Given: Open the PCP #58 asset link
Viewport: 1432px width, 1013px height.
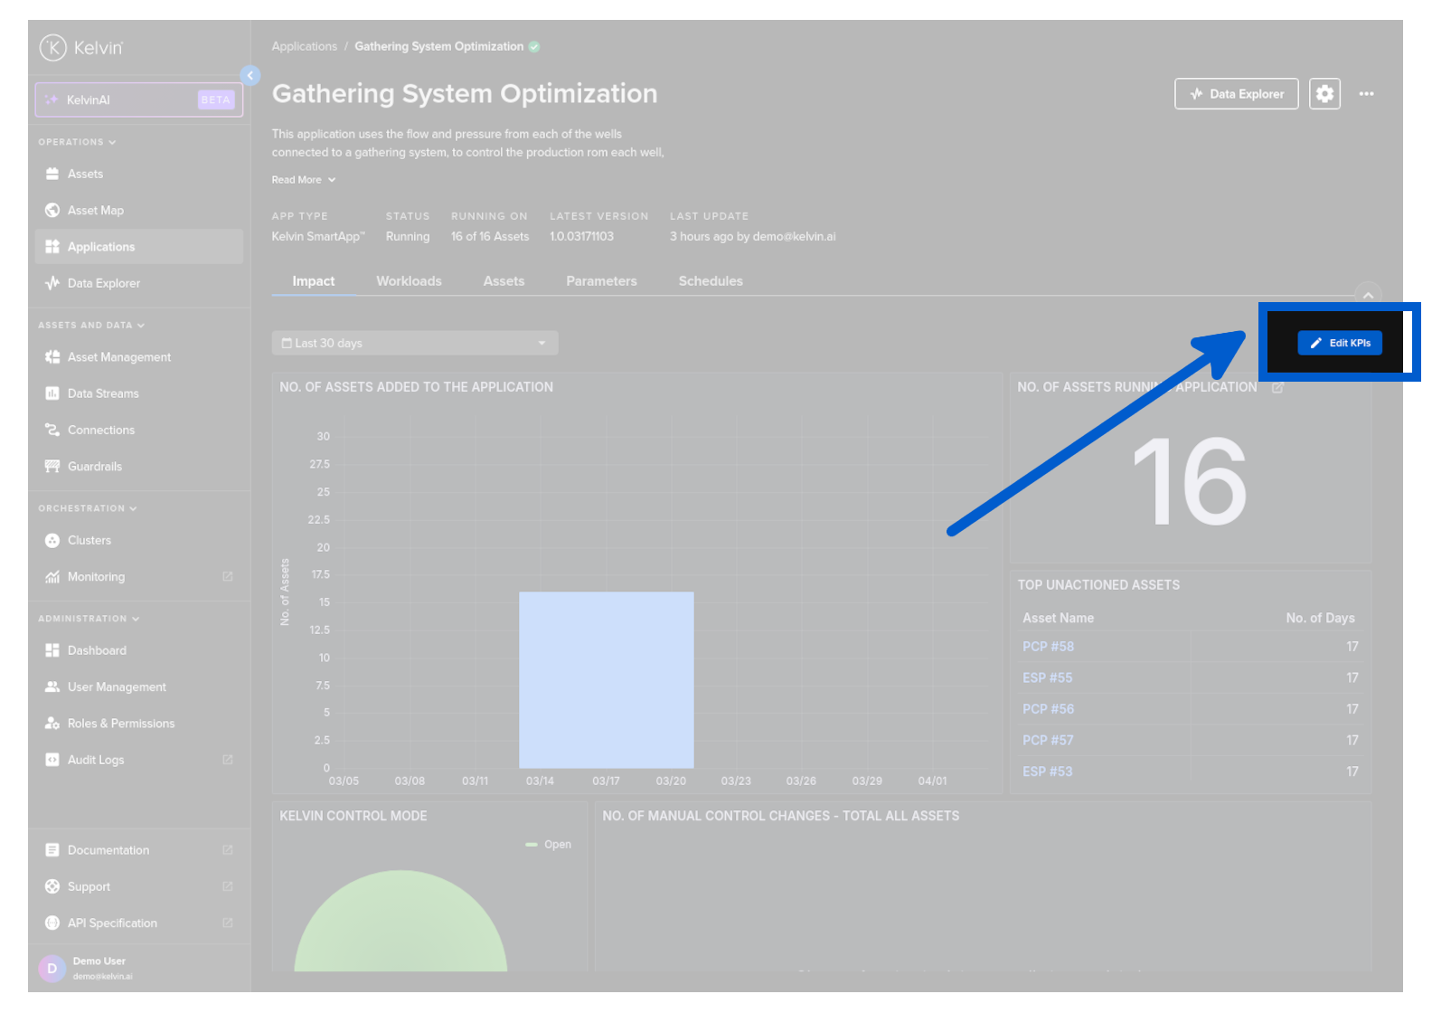Looking at the screenshot, I should coord(1048,647).
